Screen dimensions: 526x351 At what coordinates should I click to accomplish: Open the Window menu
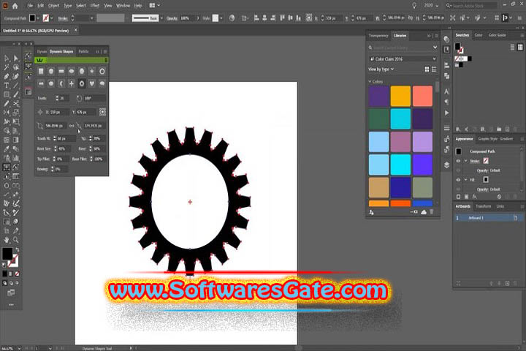coord(123,6)
